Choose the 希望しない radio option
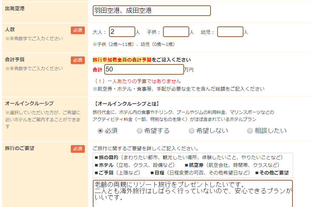This screenshot has height=207, width=311. (192, 131)
